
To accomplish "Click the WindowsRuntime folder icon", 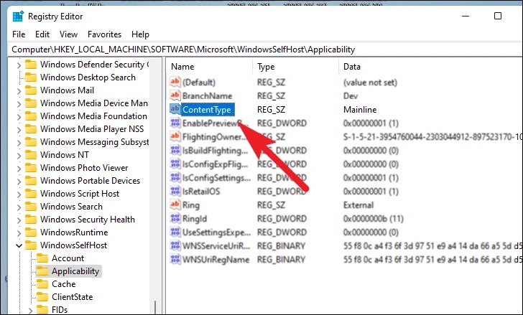I will point(31,232).
